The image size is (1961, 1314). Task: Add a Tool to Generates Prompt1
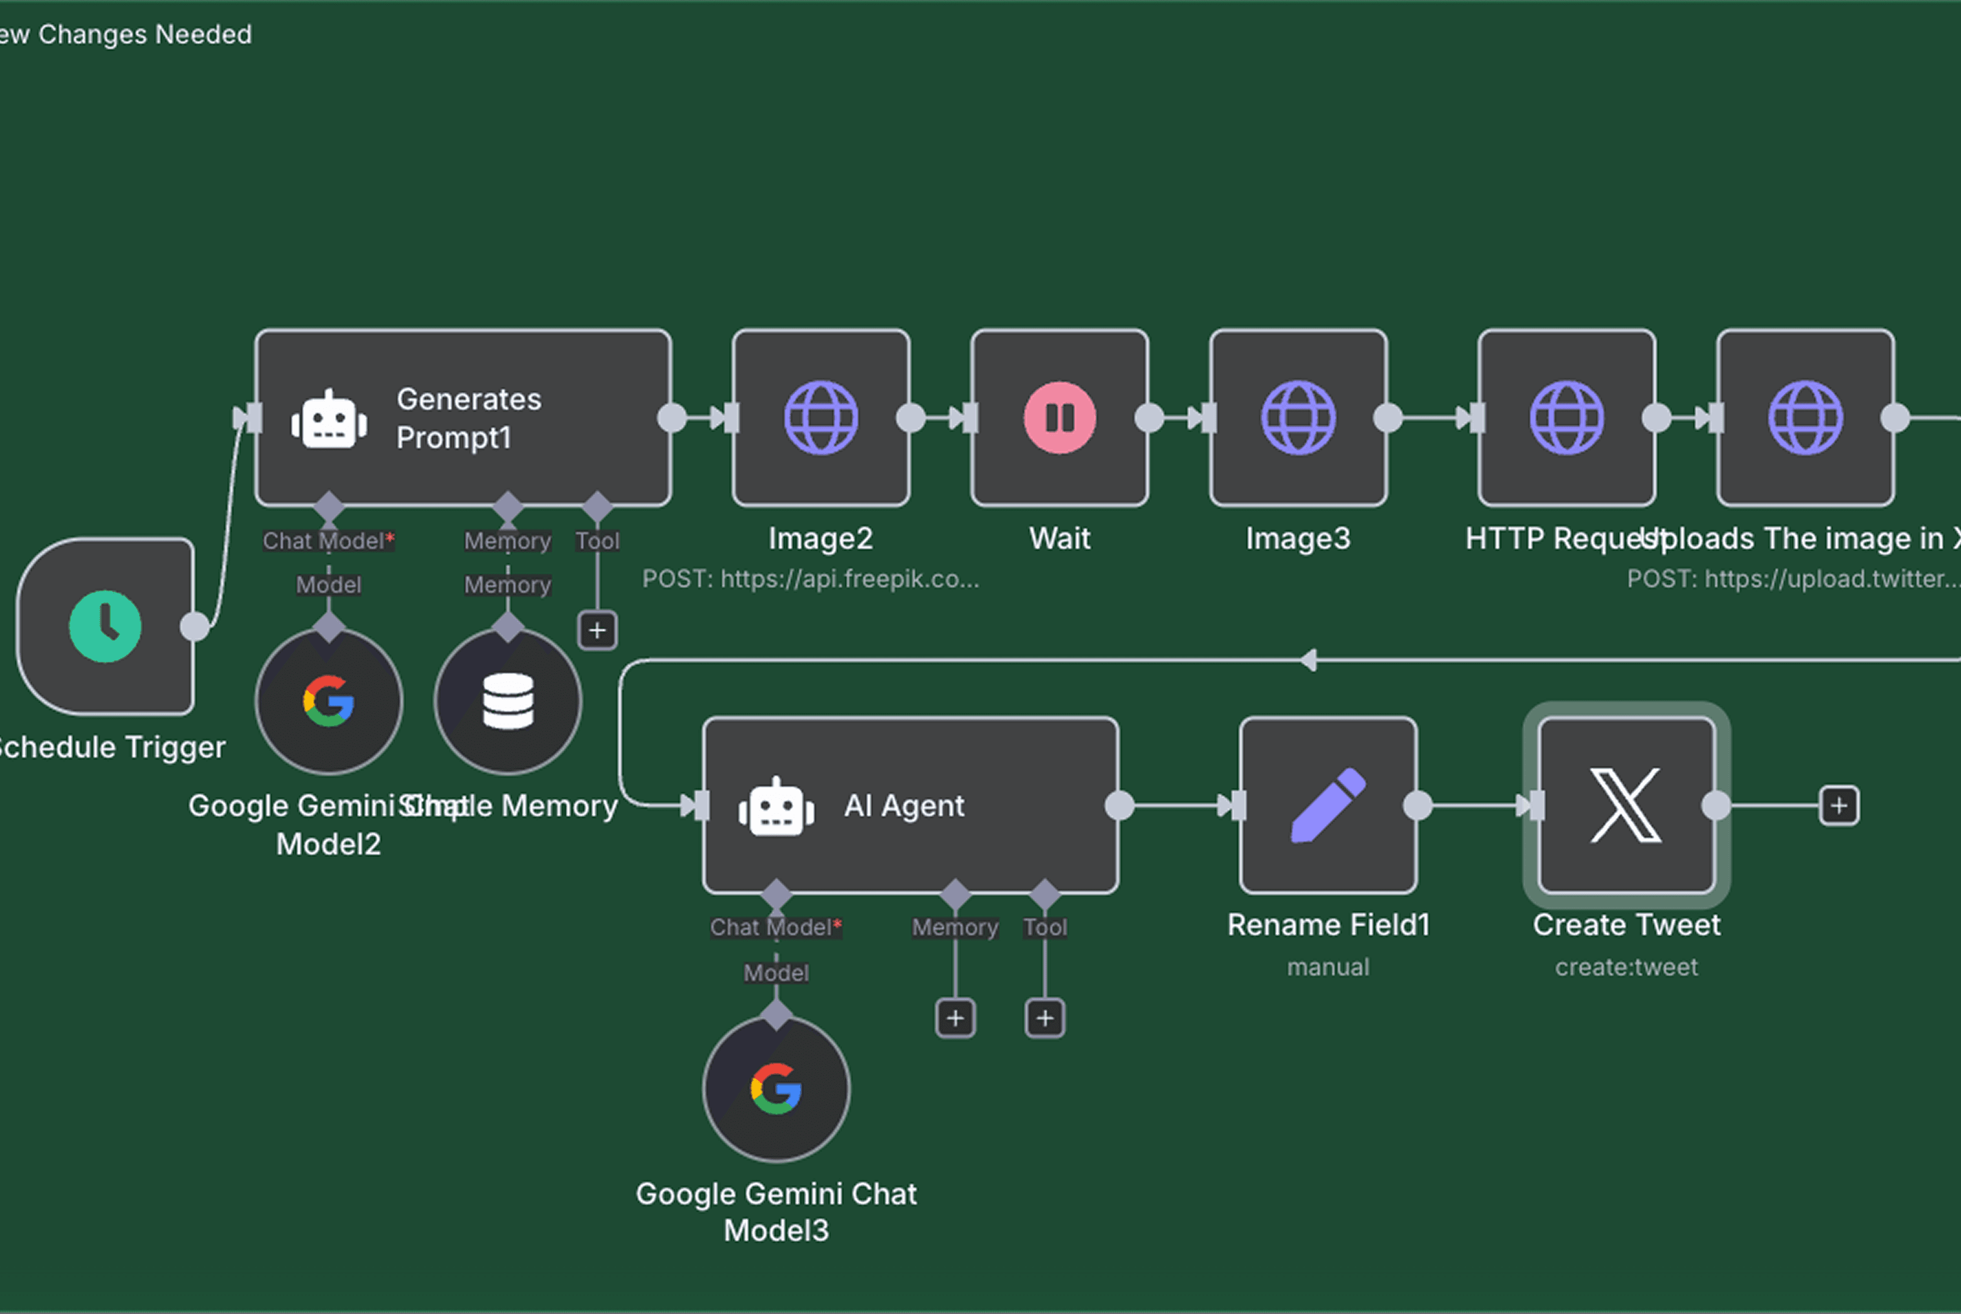[597, 630]
